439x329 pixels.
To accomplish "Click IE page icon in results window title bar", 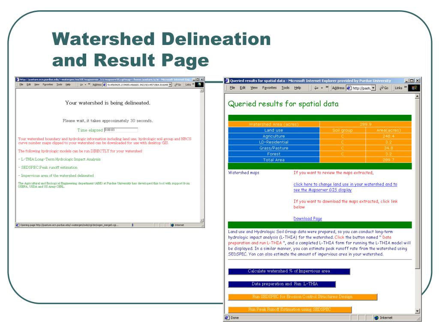I will [227, 81].
